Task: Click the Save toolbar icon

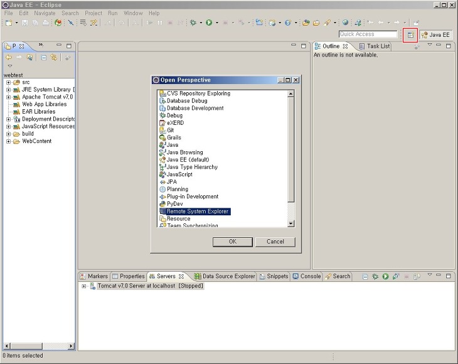Action: coord(25,23)
